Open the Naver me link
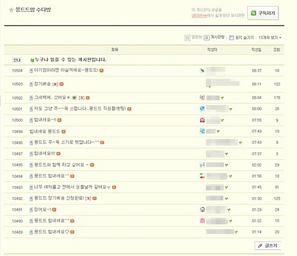Viewport: 297px width, 256px height. tap(199, 16)
